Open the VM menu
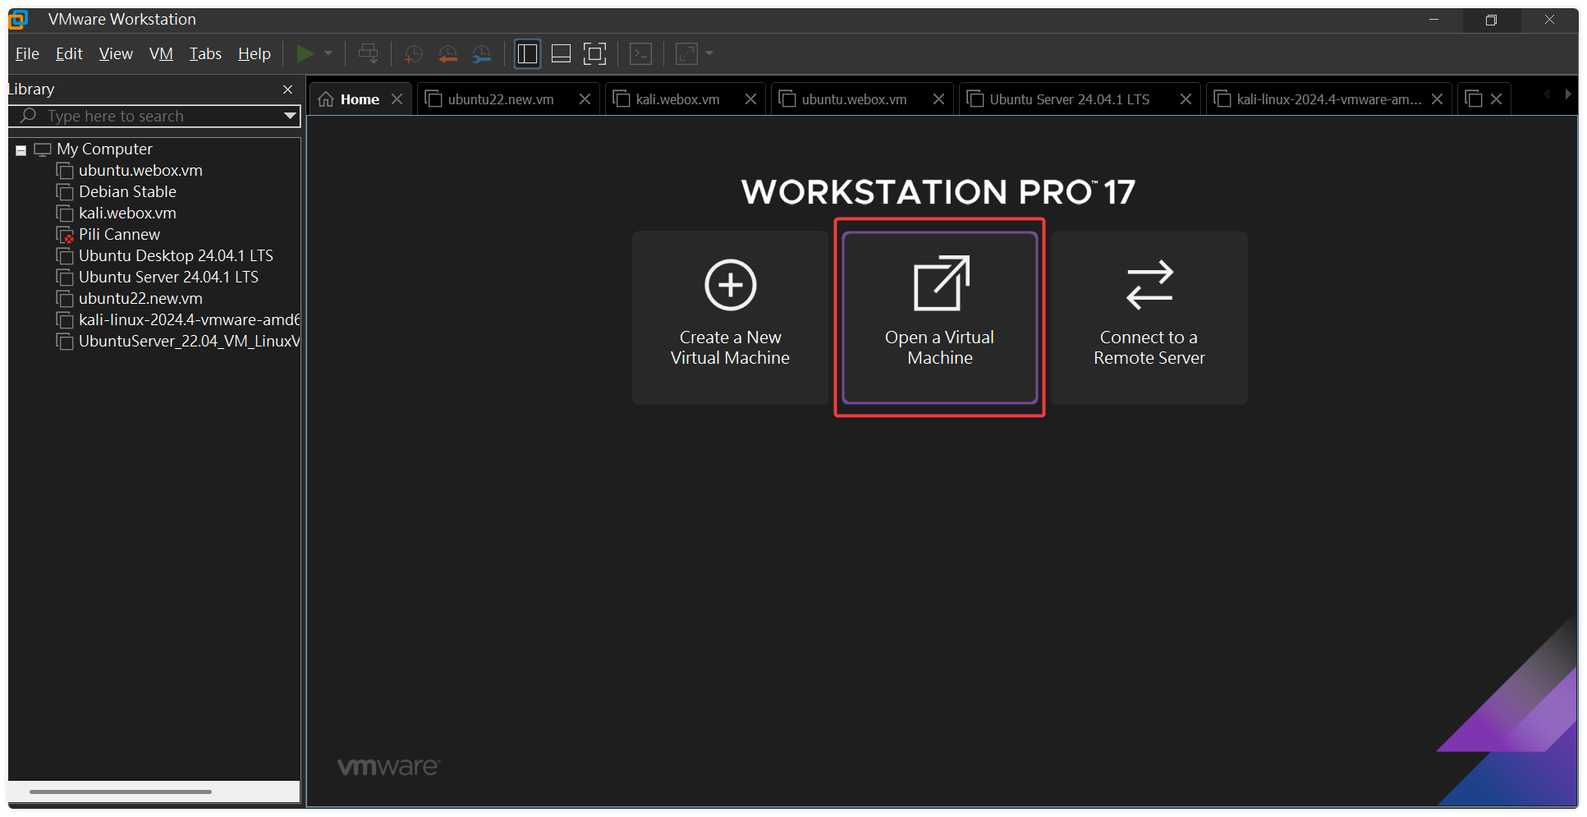The image size is (1587, 817). point(161,54)
